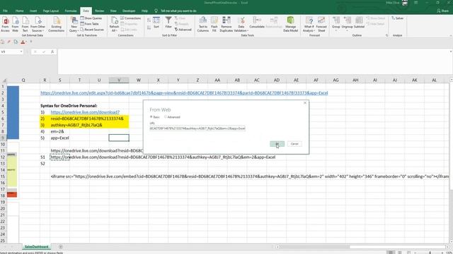Viewport: 453px width, 254px height.
Task: Switch to the Review tab
Action: 99,11
